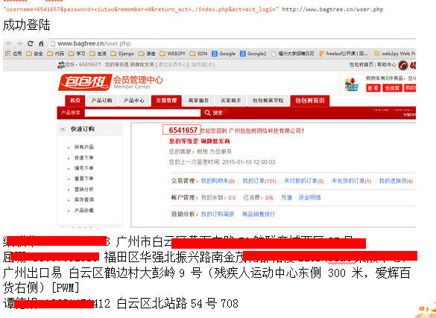Open 我的退换货(4) link

coord(396,181)
